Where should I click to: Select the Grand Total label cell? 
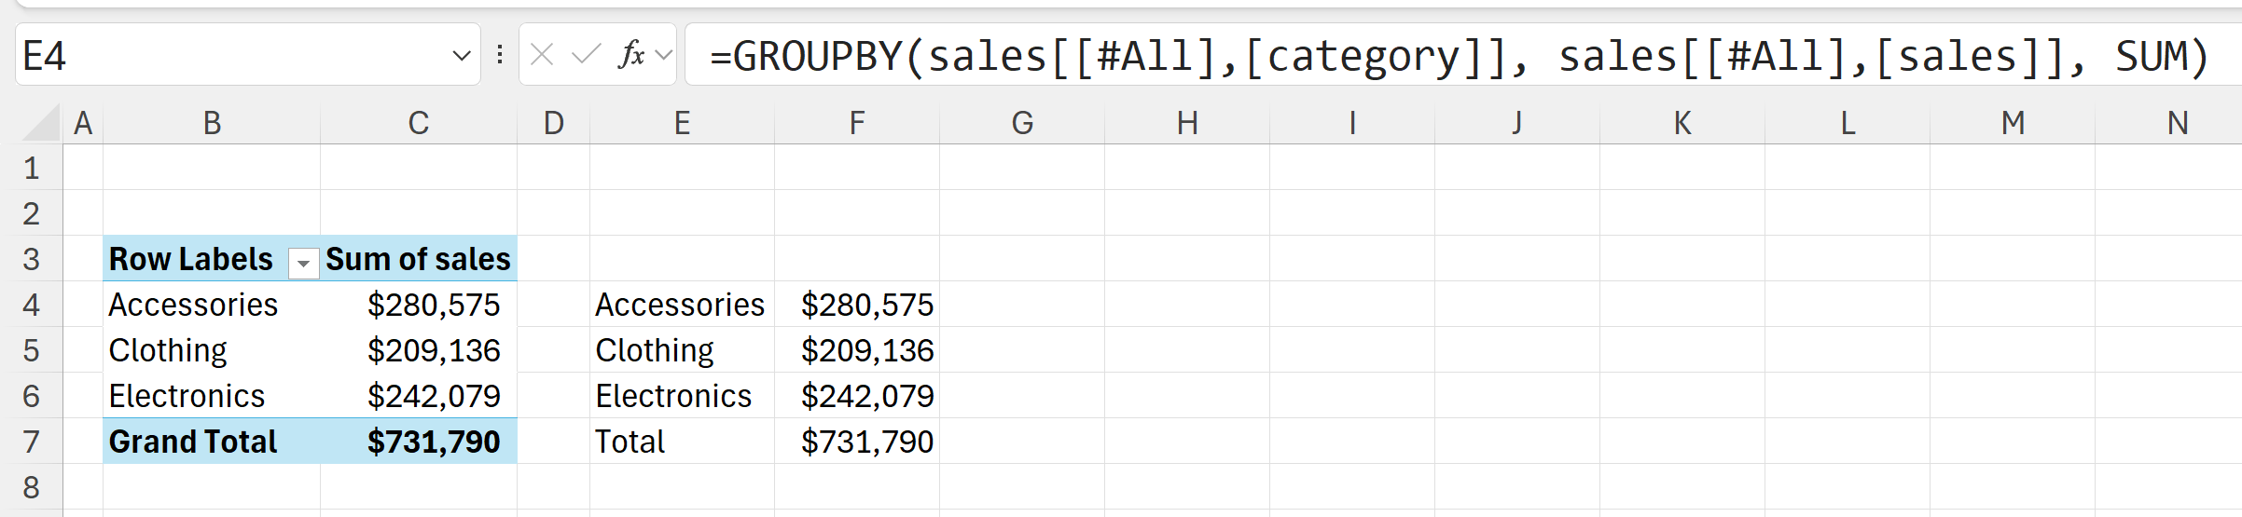pos(193,442)
